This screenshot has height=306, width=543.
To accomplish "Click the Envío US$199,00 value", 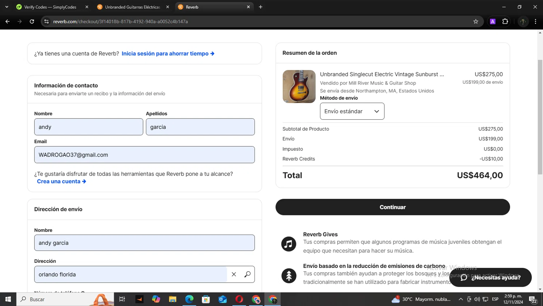I will point(491,139).
